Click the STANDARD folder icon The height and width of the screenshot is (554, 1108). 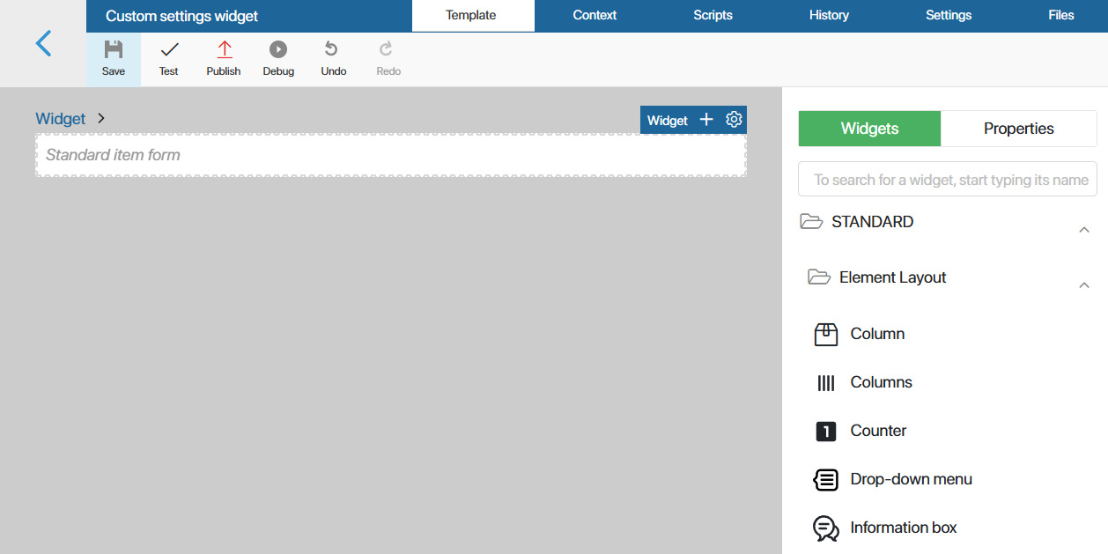(810, 221)
